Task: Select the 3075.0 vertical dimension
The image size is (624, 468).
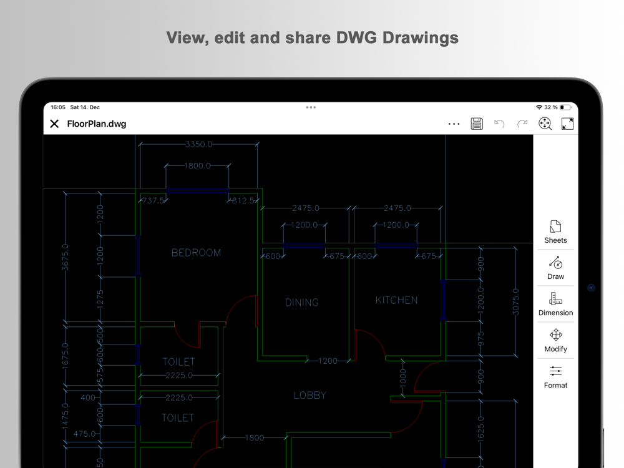Action: [516, 302]
